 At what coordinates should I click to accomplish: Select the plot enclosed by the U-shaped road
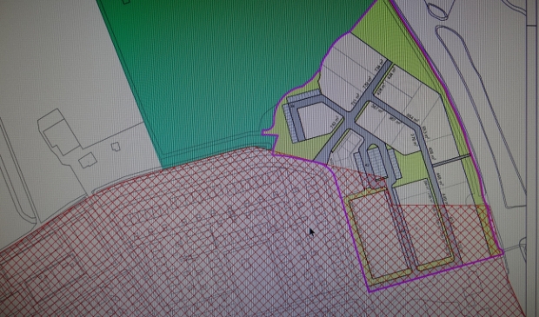pos(320,120)
